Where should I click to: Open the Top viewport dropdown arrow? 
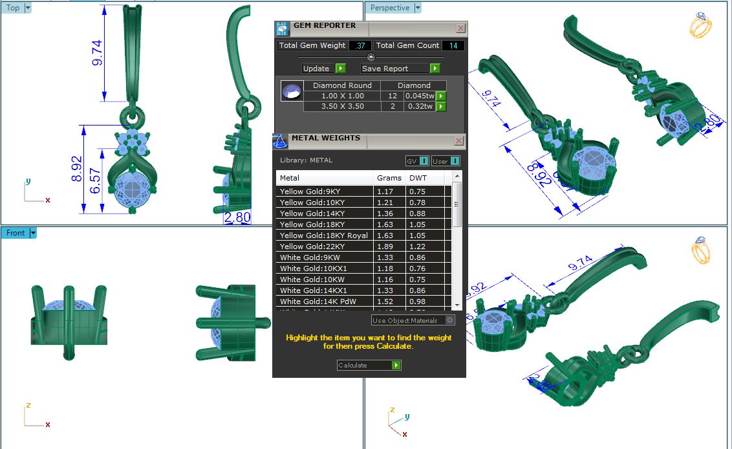click(27, 8)
